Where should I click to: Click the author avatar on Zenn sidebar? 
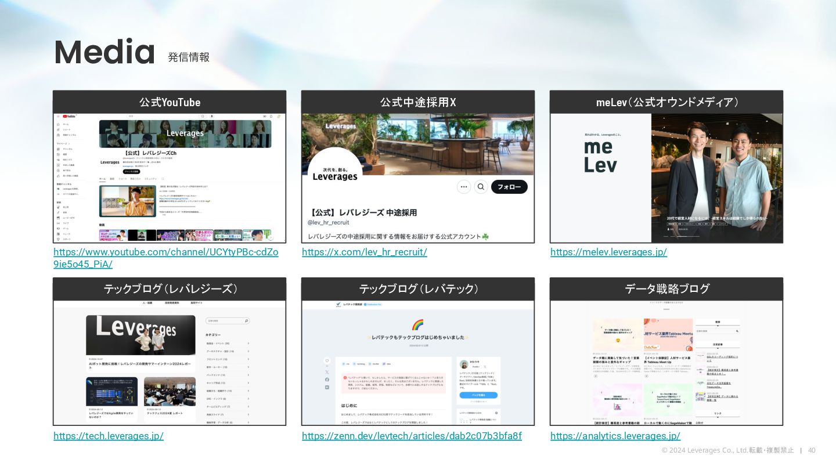(464, 364)
